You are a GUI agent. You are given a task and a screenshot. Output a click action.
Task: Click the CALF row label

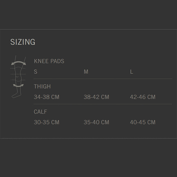tap(40, 112)
